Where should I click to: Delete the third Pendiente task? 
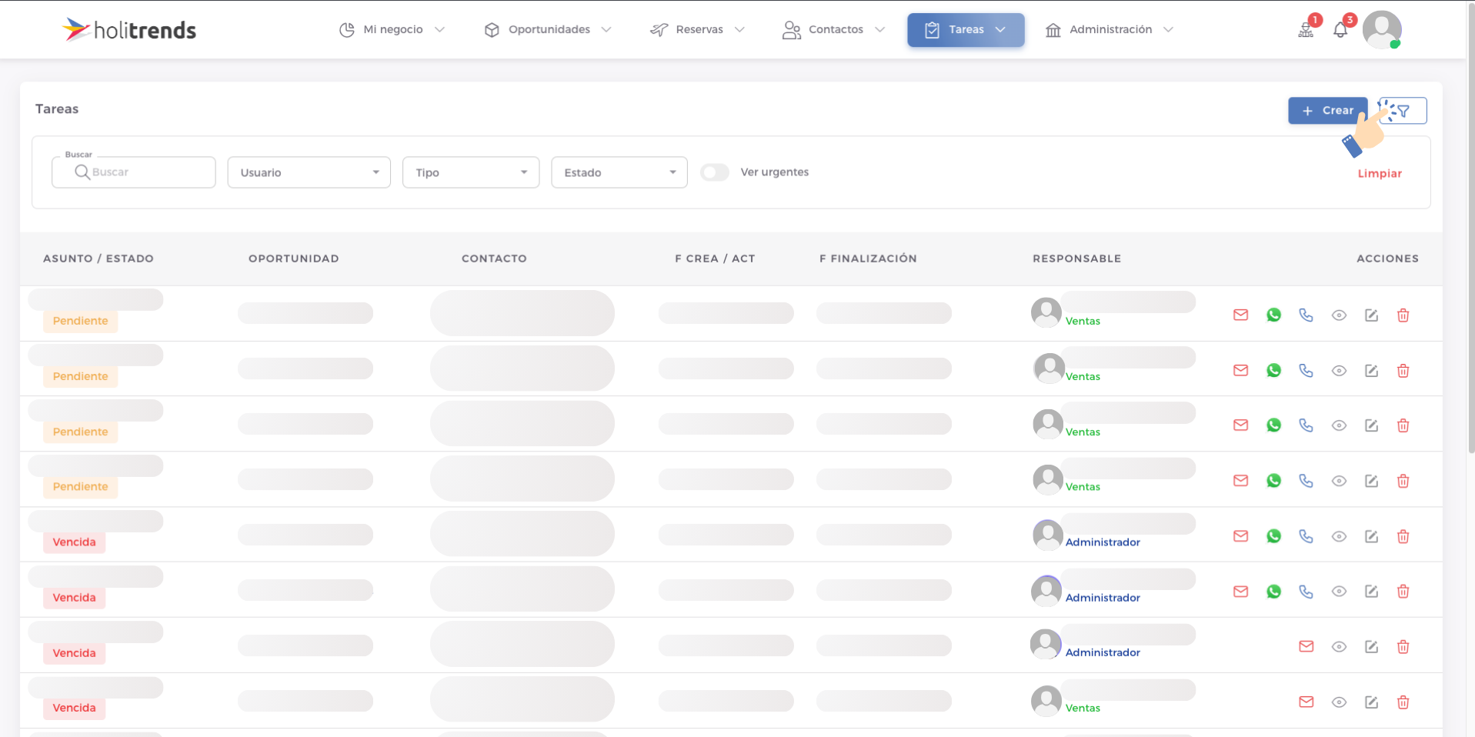pos(1403,425)
